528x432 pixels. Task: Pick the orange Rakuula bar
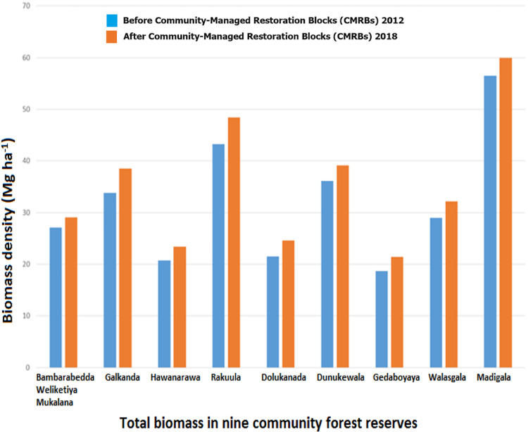(234, 243)
